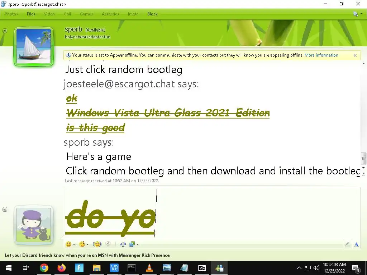Screen dimensions: 367x275
Task: Switch to handwriting mode pen icon
Action: click(x=347, y=244)
